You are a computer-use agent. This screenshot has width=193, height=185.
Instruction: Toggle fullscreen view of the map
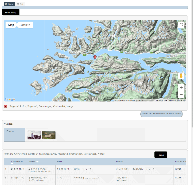tap(181, 25)
